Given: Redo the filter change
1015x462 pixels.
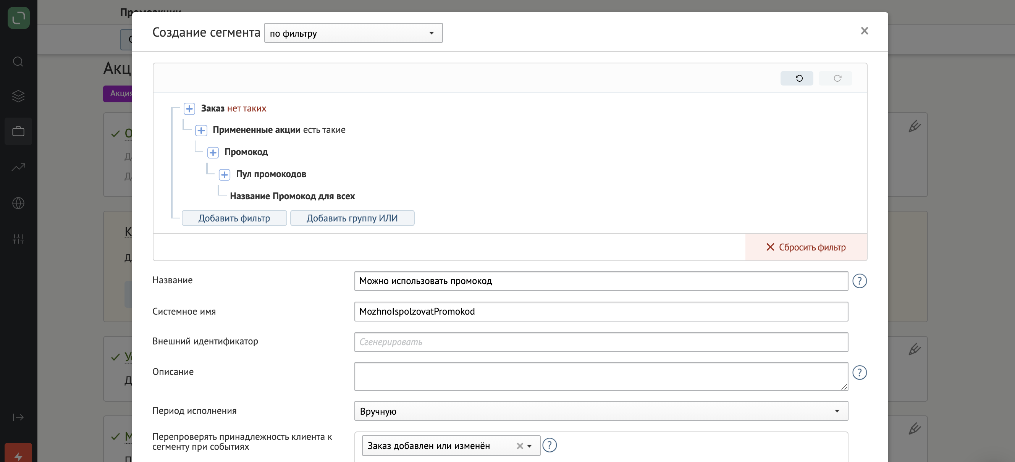Looking at the screenshot, I should 835,78.
